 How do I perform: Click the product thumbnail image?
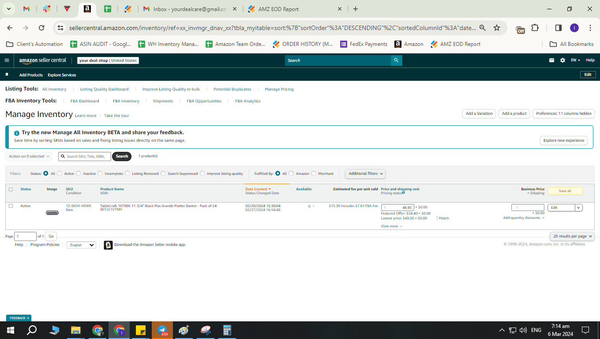(52, 213)
